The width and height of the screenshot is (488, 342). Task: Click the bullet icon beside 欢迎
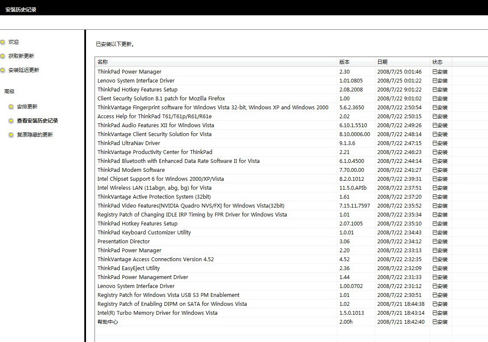[3, 42]
